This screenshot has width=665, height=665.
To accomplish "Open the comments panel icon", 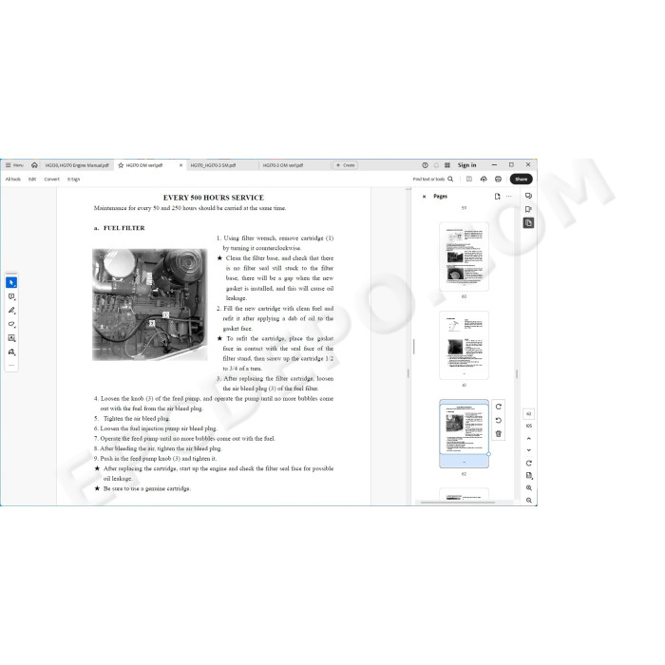I will click(x=528, y=196).
